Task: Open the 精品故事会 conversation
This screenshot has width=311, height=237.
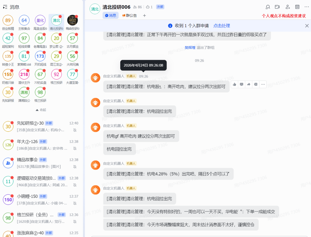Action: [x=41, y=163]
